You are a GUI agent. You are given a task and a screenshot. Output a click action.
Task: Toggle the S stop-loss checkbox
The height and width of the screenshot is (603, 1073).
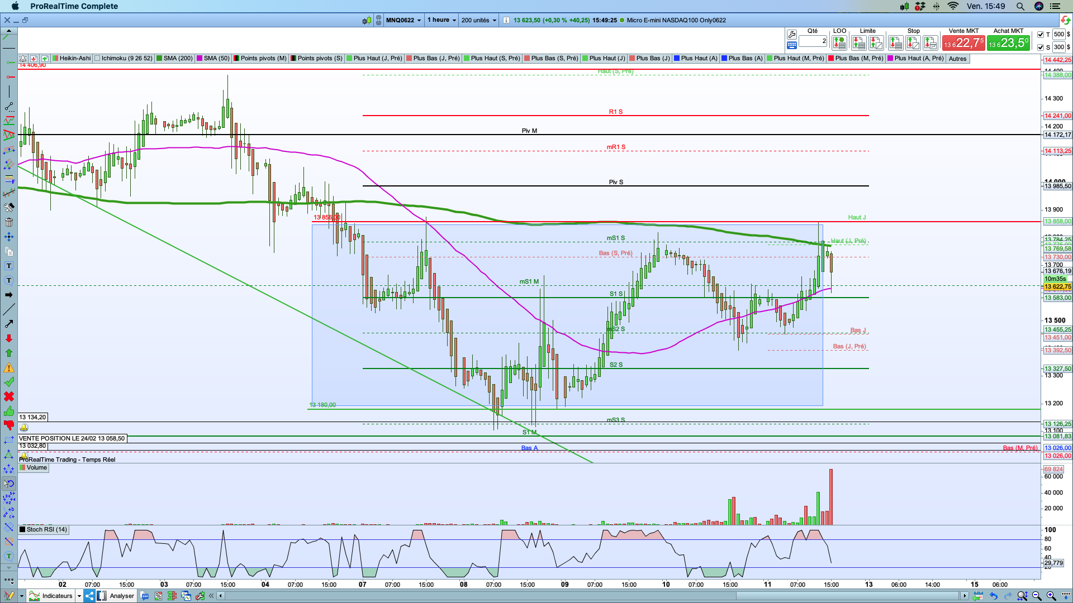[1041, 47]
